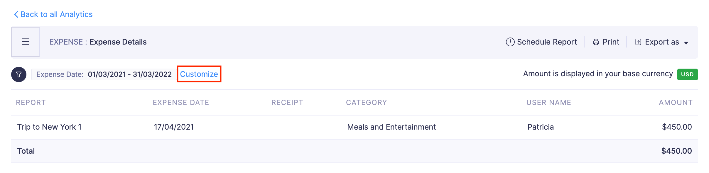Screen dimensions: 709x173
Task: Click the back chevron arrow icon
Action: coord(16,14)
